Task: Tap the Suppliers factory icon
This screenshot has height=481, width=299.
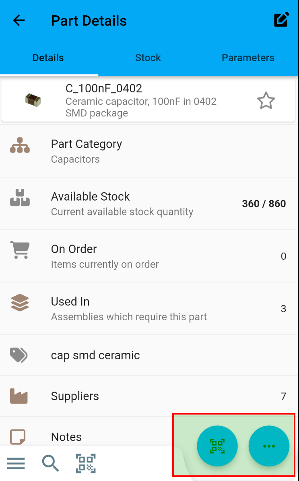Action: pyautogui.click(x=19, y=396)
